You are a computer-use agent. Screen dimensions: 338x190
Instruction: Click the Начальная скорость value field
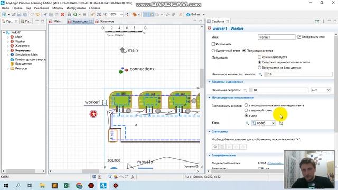279,90
